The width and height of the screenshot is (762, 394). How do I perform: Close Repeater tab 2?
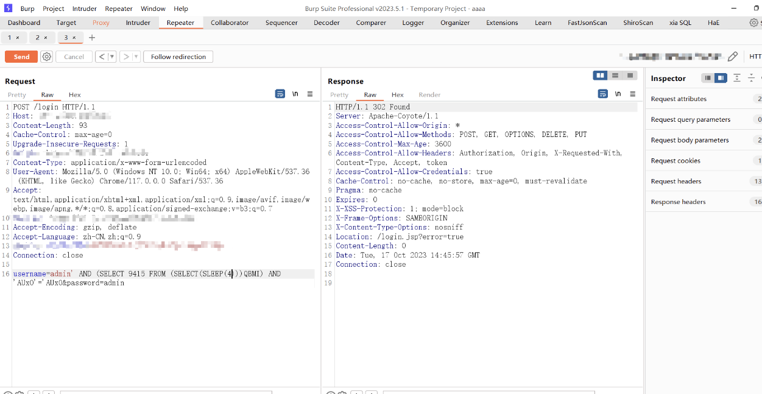[x=46, y=38]
